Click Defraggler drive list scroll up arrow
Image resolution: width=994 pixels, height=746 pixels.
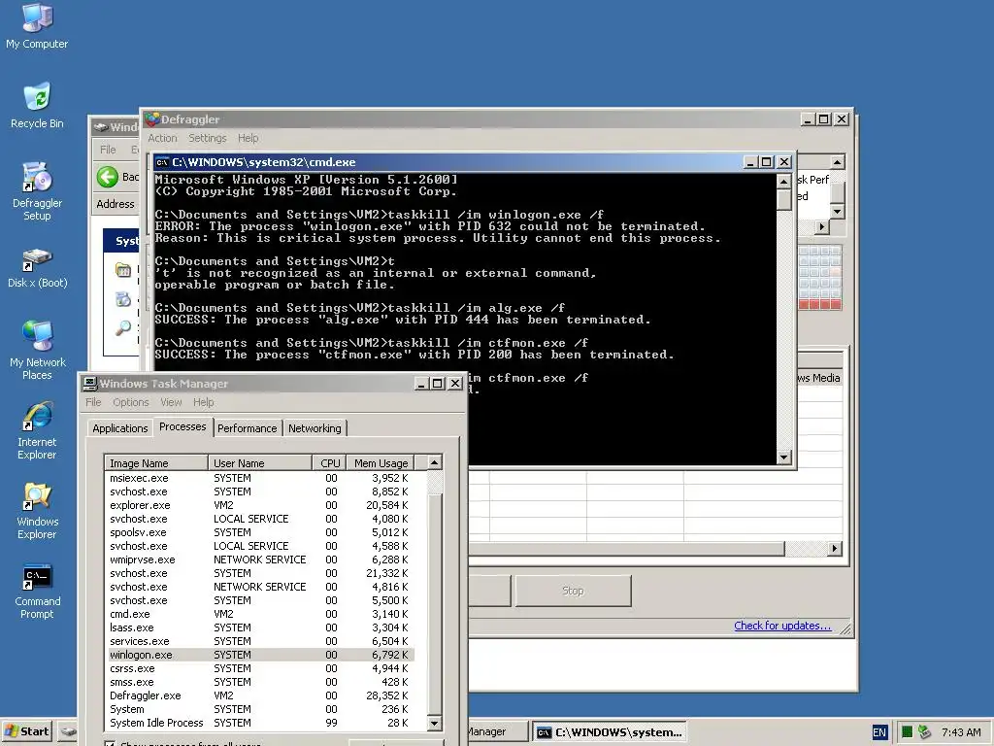click(837, 162)
